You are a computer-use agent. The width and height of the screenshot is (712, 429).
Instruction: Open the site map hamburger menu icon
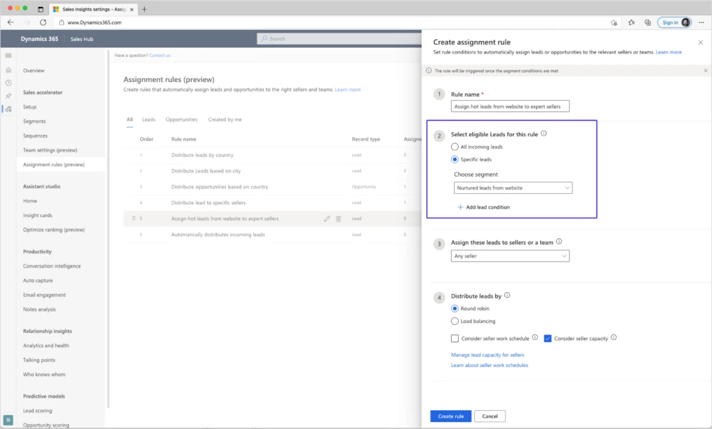(x=8, y=56)
